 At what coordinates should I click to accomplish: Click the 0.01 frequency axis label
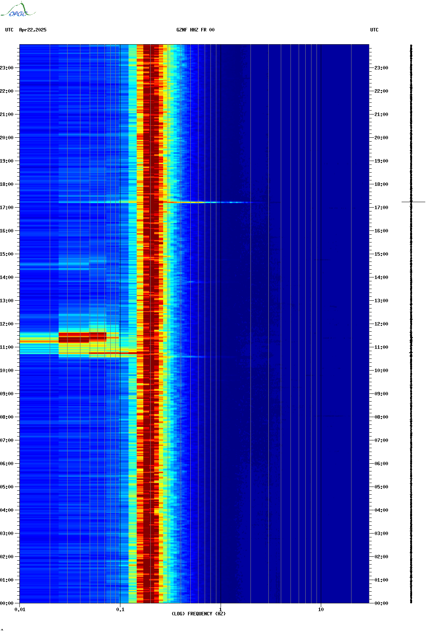(20, 610)
